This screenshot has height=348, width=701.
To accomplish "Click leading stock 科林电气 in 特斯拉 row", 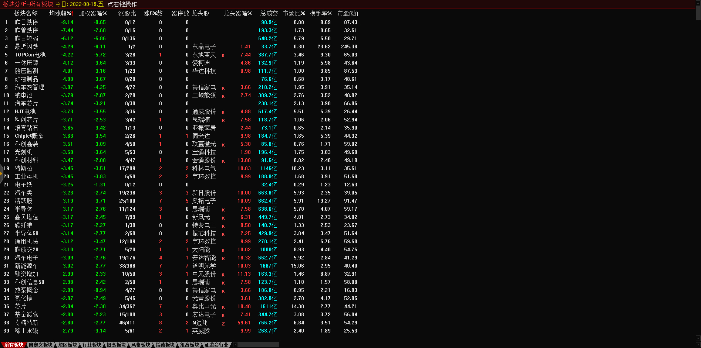I will pos(204,168).
